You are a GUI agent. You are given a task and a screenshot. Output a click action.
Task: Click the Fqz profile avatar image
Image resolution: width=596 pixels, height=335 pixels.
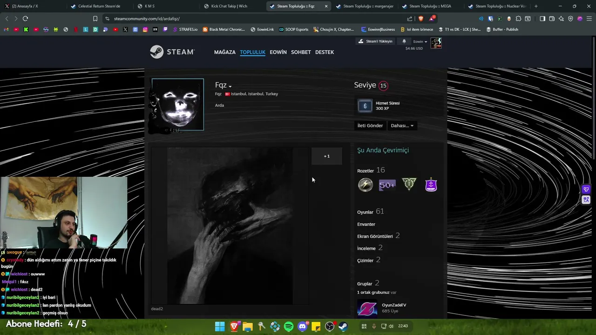177,105
